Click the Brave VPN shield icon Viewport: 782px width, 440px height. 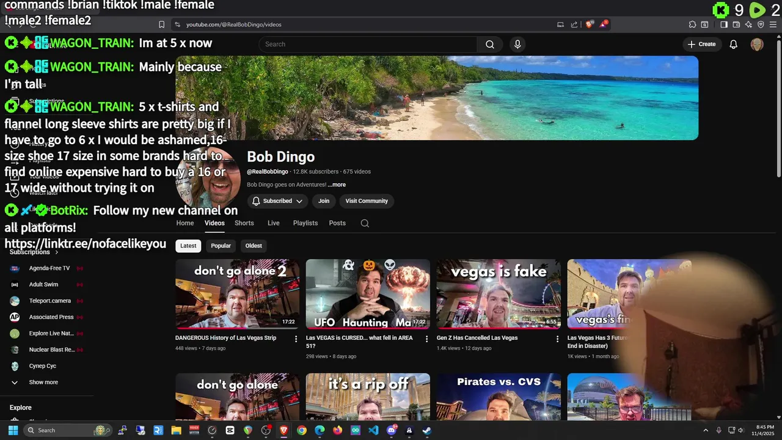pyautogui.click(x=761, y=24)
